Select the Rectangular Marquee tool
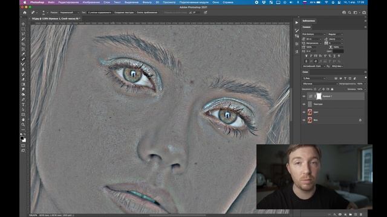 (x=23, y=29)
